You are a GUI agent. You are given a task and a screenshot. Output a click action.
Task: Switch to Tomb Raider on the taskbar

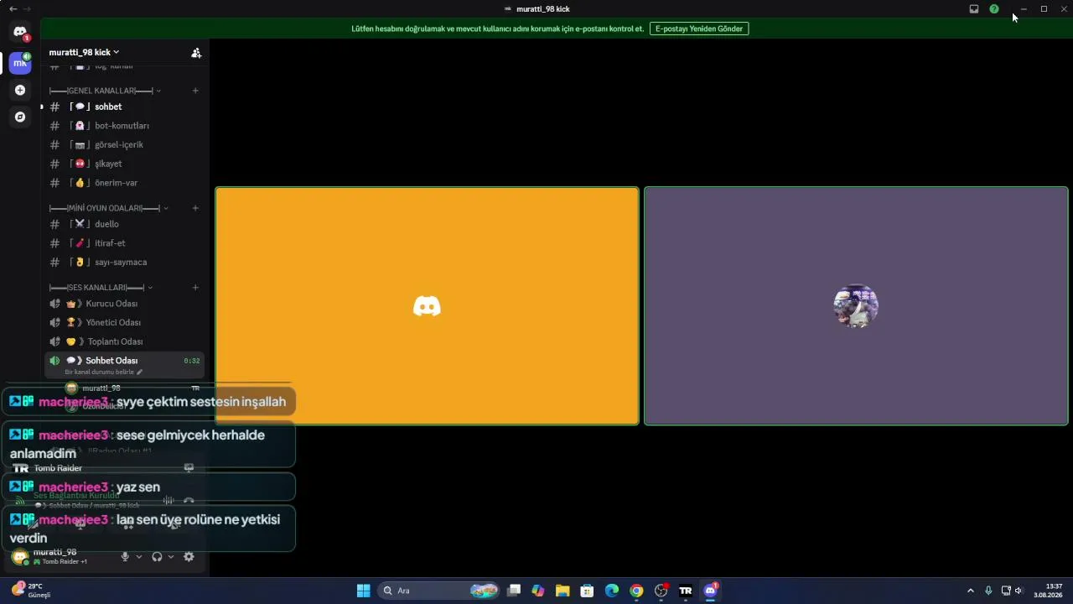[x=686, y=591]
